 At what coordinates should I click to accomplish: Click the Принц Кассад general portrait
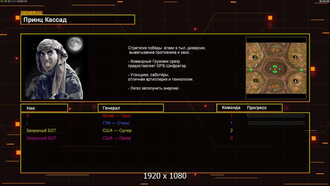coord(56,68)
